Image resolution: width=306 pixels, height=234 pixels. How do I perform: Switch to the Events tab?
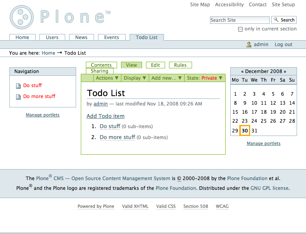click(112, 38)
